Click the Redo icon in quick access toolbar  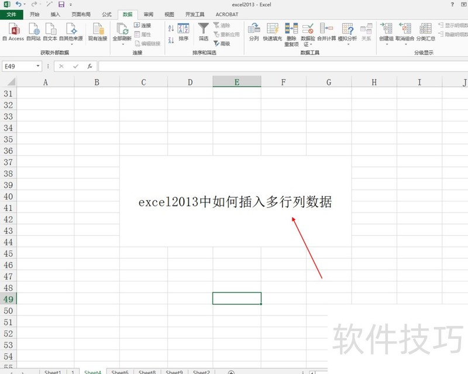coord(35,4)
